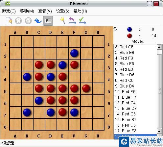Click the blue player score chip icon

click(129, 29)
